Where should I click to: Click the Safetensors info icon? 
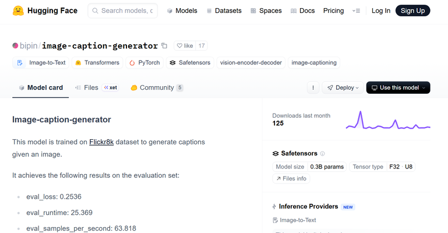click(x=322, y=154)
